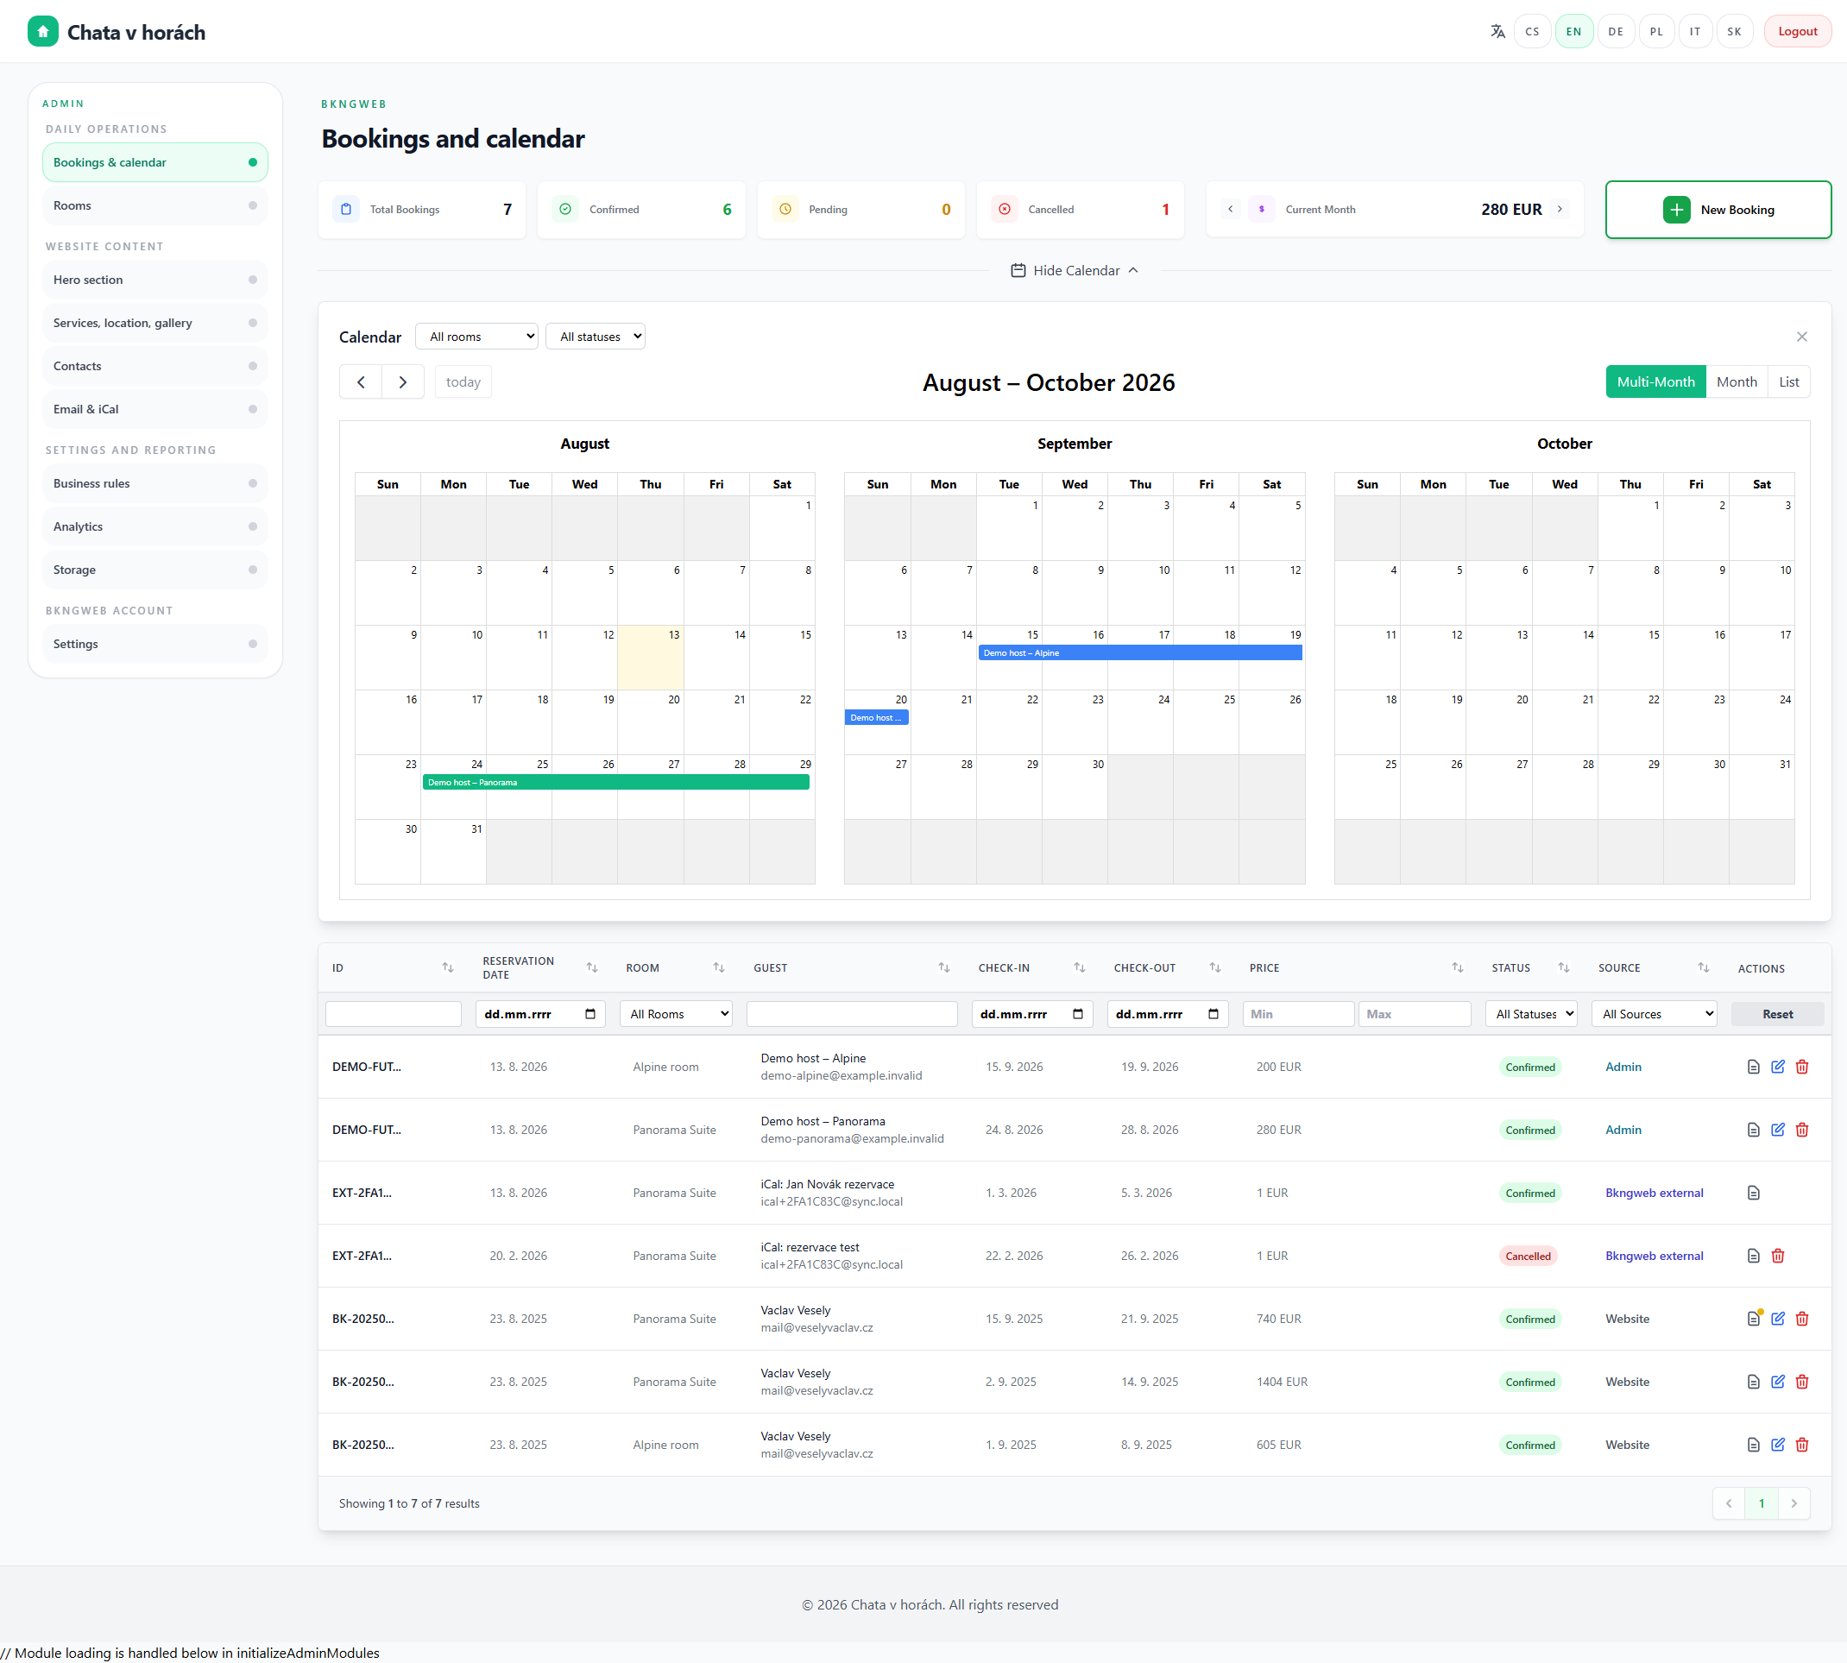Select Month calendar view
Image resolution: width=1847 pixels, height=1663 pixels.
coord(1737,382)
